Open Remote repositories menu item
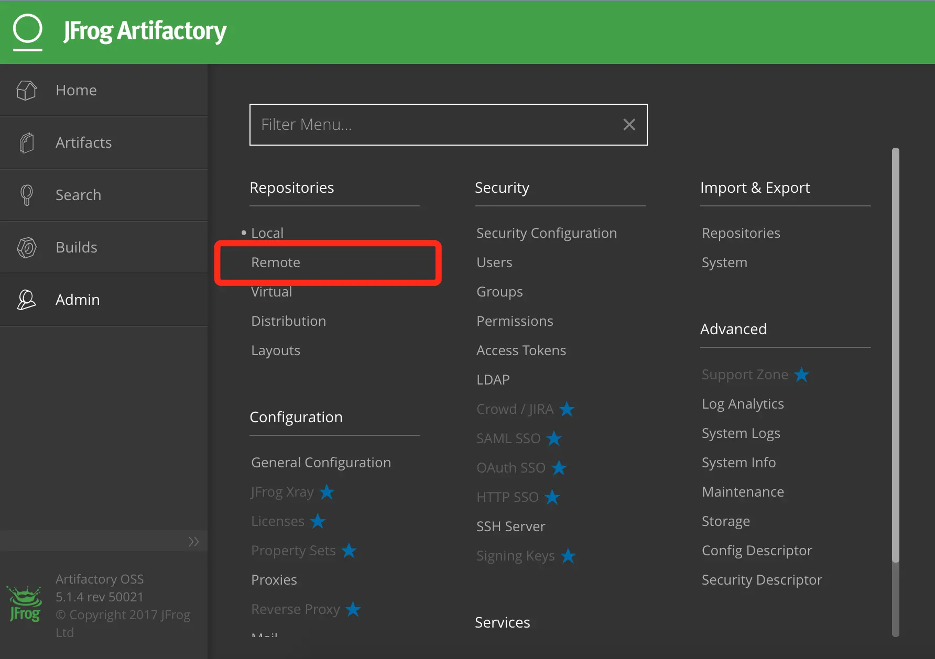 (276, 262)
